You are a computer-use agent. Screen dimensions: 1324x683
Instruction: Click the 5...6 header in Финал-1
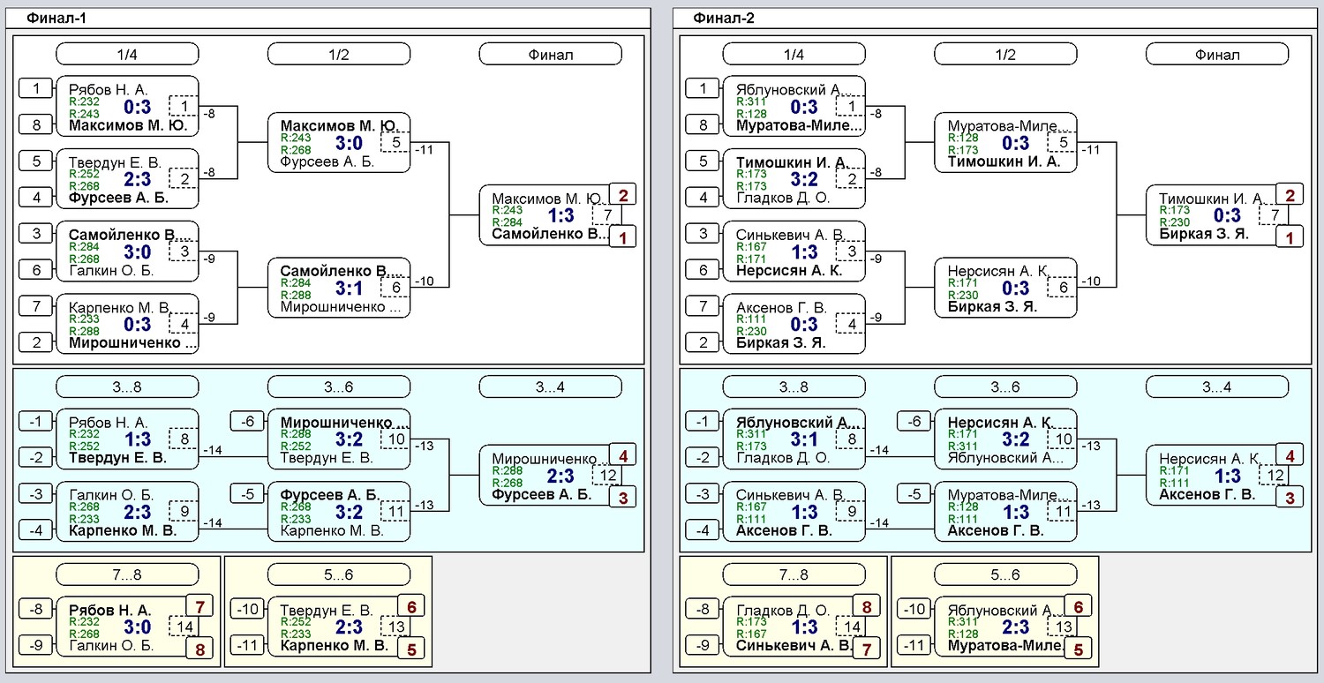[339, 575]
